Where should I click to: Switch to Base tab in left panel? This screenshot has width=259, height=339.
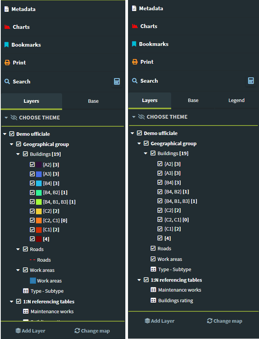(x=93, y=101)
